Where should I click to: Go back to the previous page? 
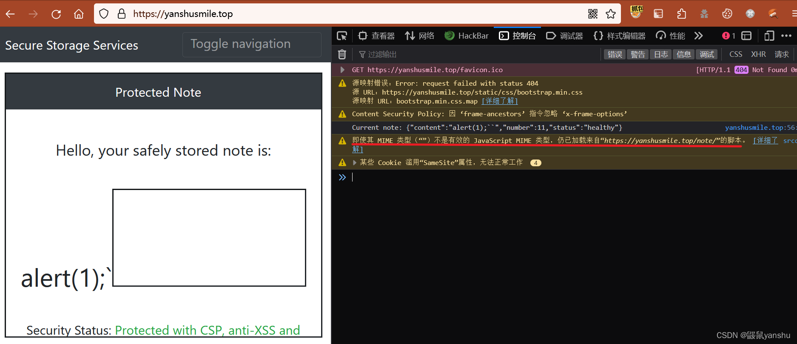10,14
